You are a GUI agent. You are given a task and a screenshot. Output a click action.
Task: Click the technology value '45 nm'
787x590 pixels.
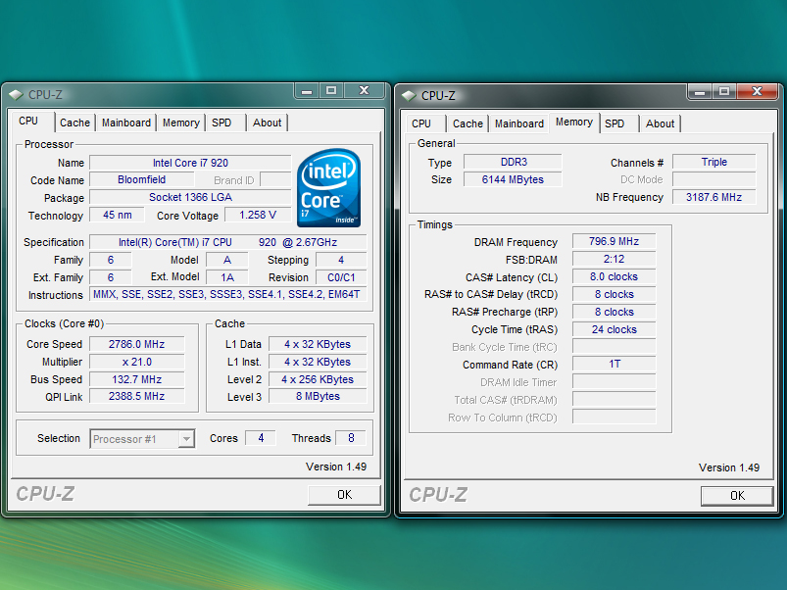click(117, 216)
